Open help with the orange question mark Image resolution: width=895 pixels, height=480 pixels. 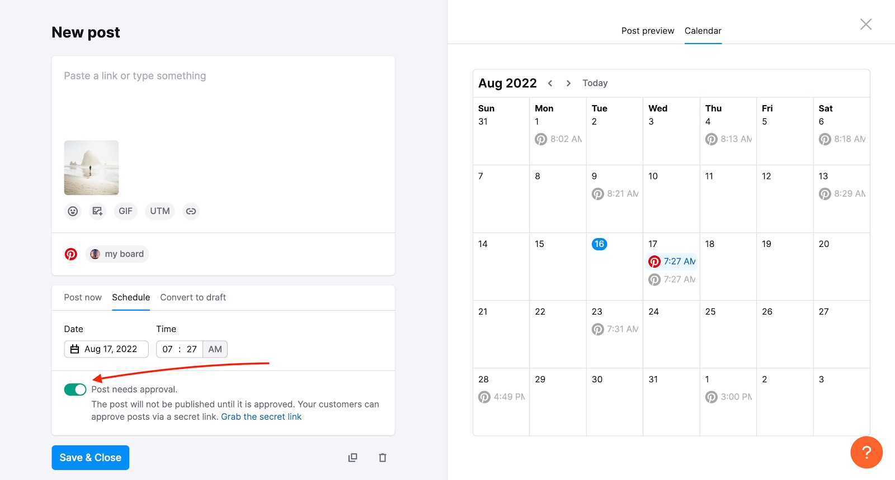(866, 452)
